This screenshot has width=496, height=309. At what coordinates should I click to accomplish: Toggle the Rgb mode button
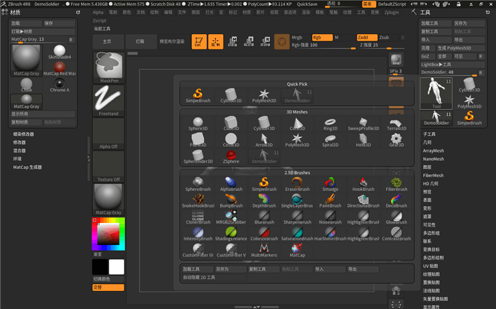(x=322, y=37)
